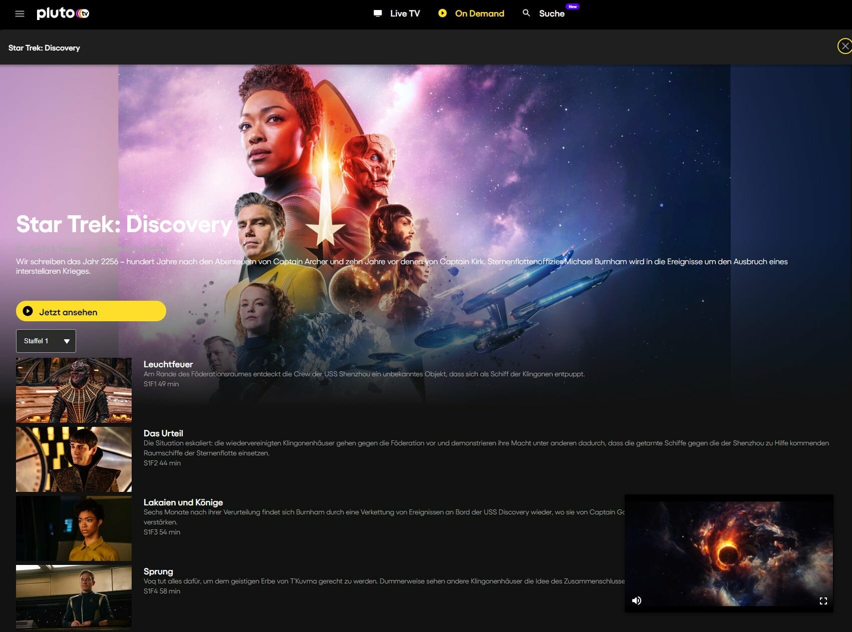Click the On Demand play icon
The width and height of the screenshot is (852, 632).
click(443, 14)
